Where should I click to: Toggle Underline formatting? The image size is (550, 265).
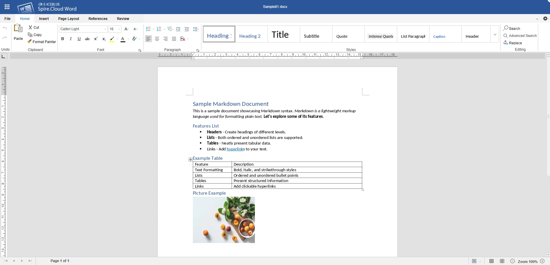(79, 39)
